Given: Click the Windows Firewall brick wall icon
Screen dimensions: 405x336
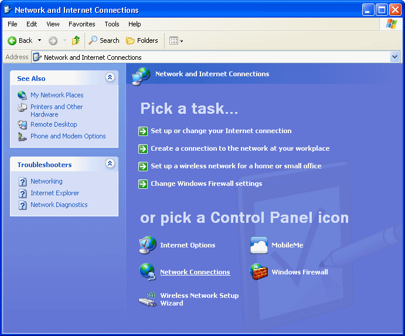Looking at the screenshot, I should [258, 272].
